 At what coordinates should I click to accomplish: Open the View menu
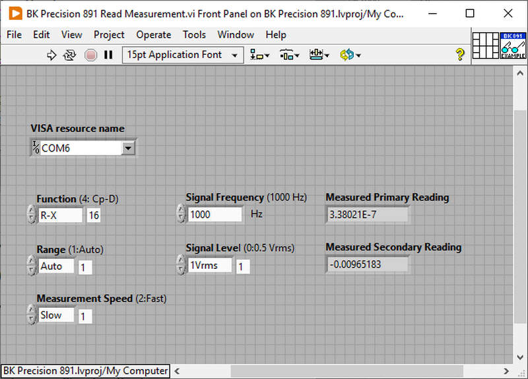(x=71, y=35)
